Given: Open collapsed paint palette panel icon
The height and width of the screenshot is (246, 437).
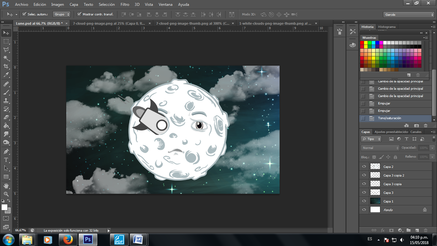Looking at the screenshot, I should click(x=353, y=45).
